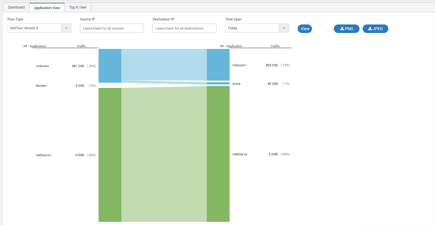Click the '(19%)' destination percentage
The width and height of the screenshot is (435, 225).
285,65
